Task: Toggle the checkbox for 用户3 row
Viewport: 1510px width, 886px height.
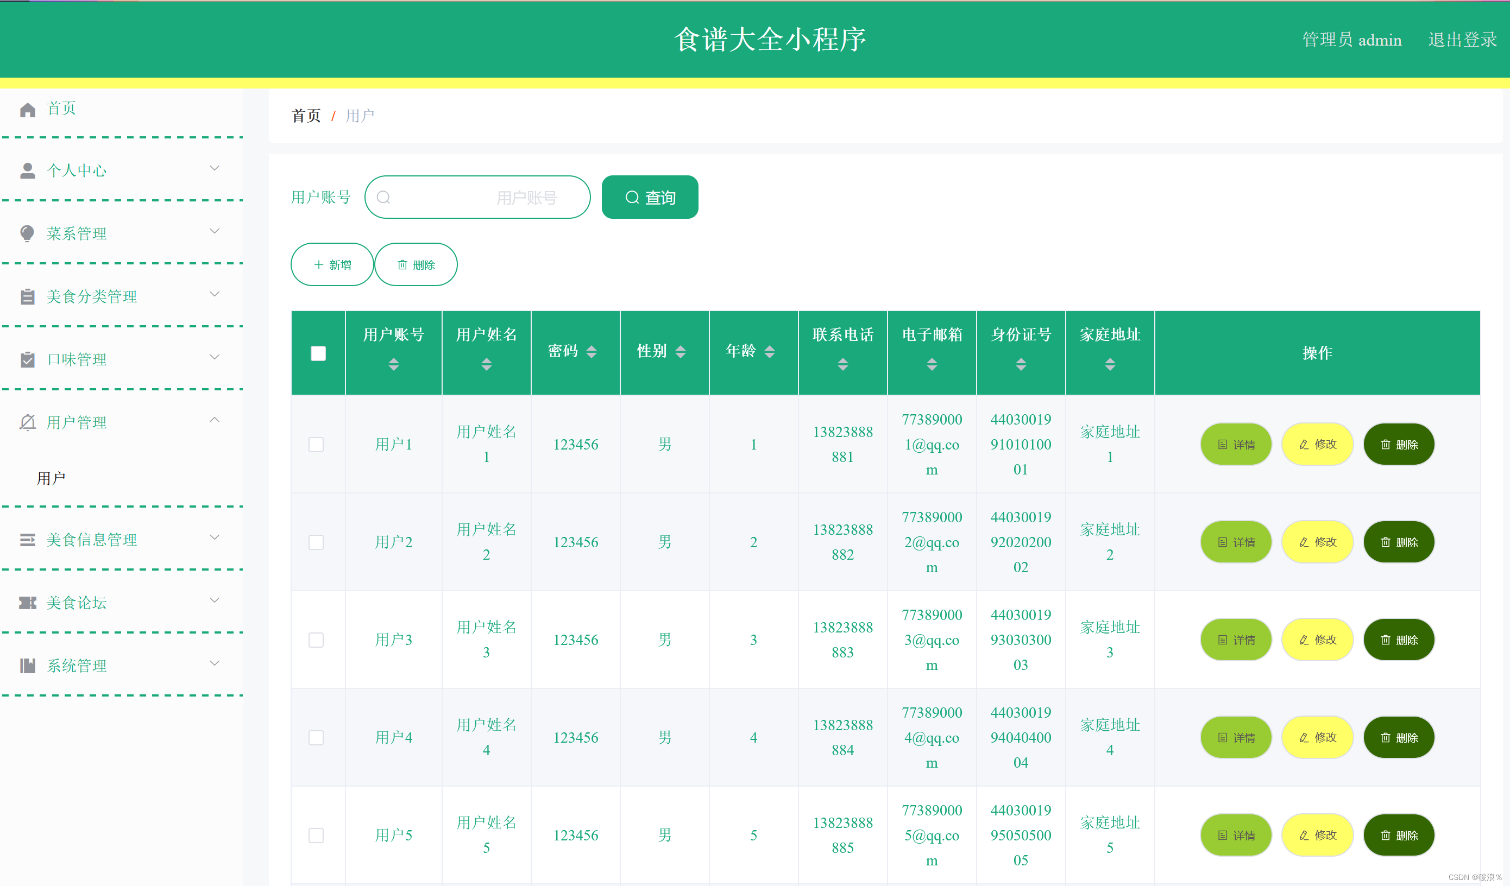Action: (317, 638)
